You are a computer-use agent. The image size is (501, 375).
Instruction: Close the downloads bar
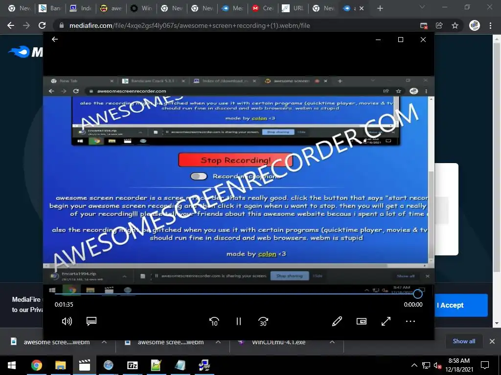coord(492,341)
